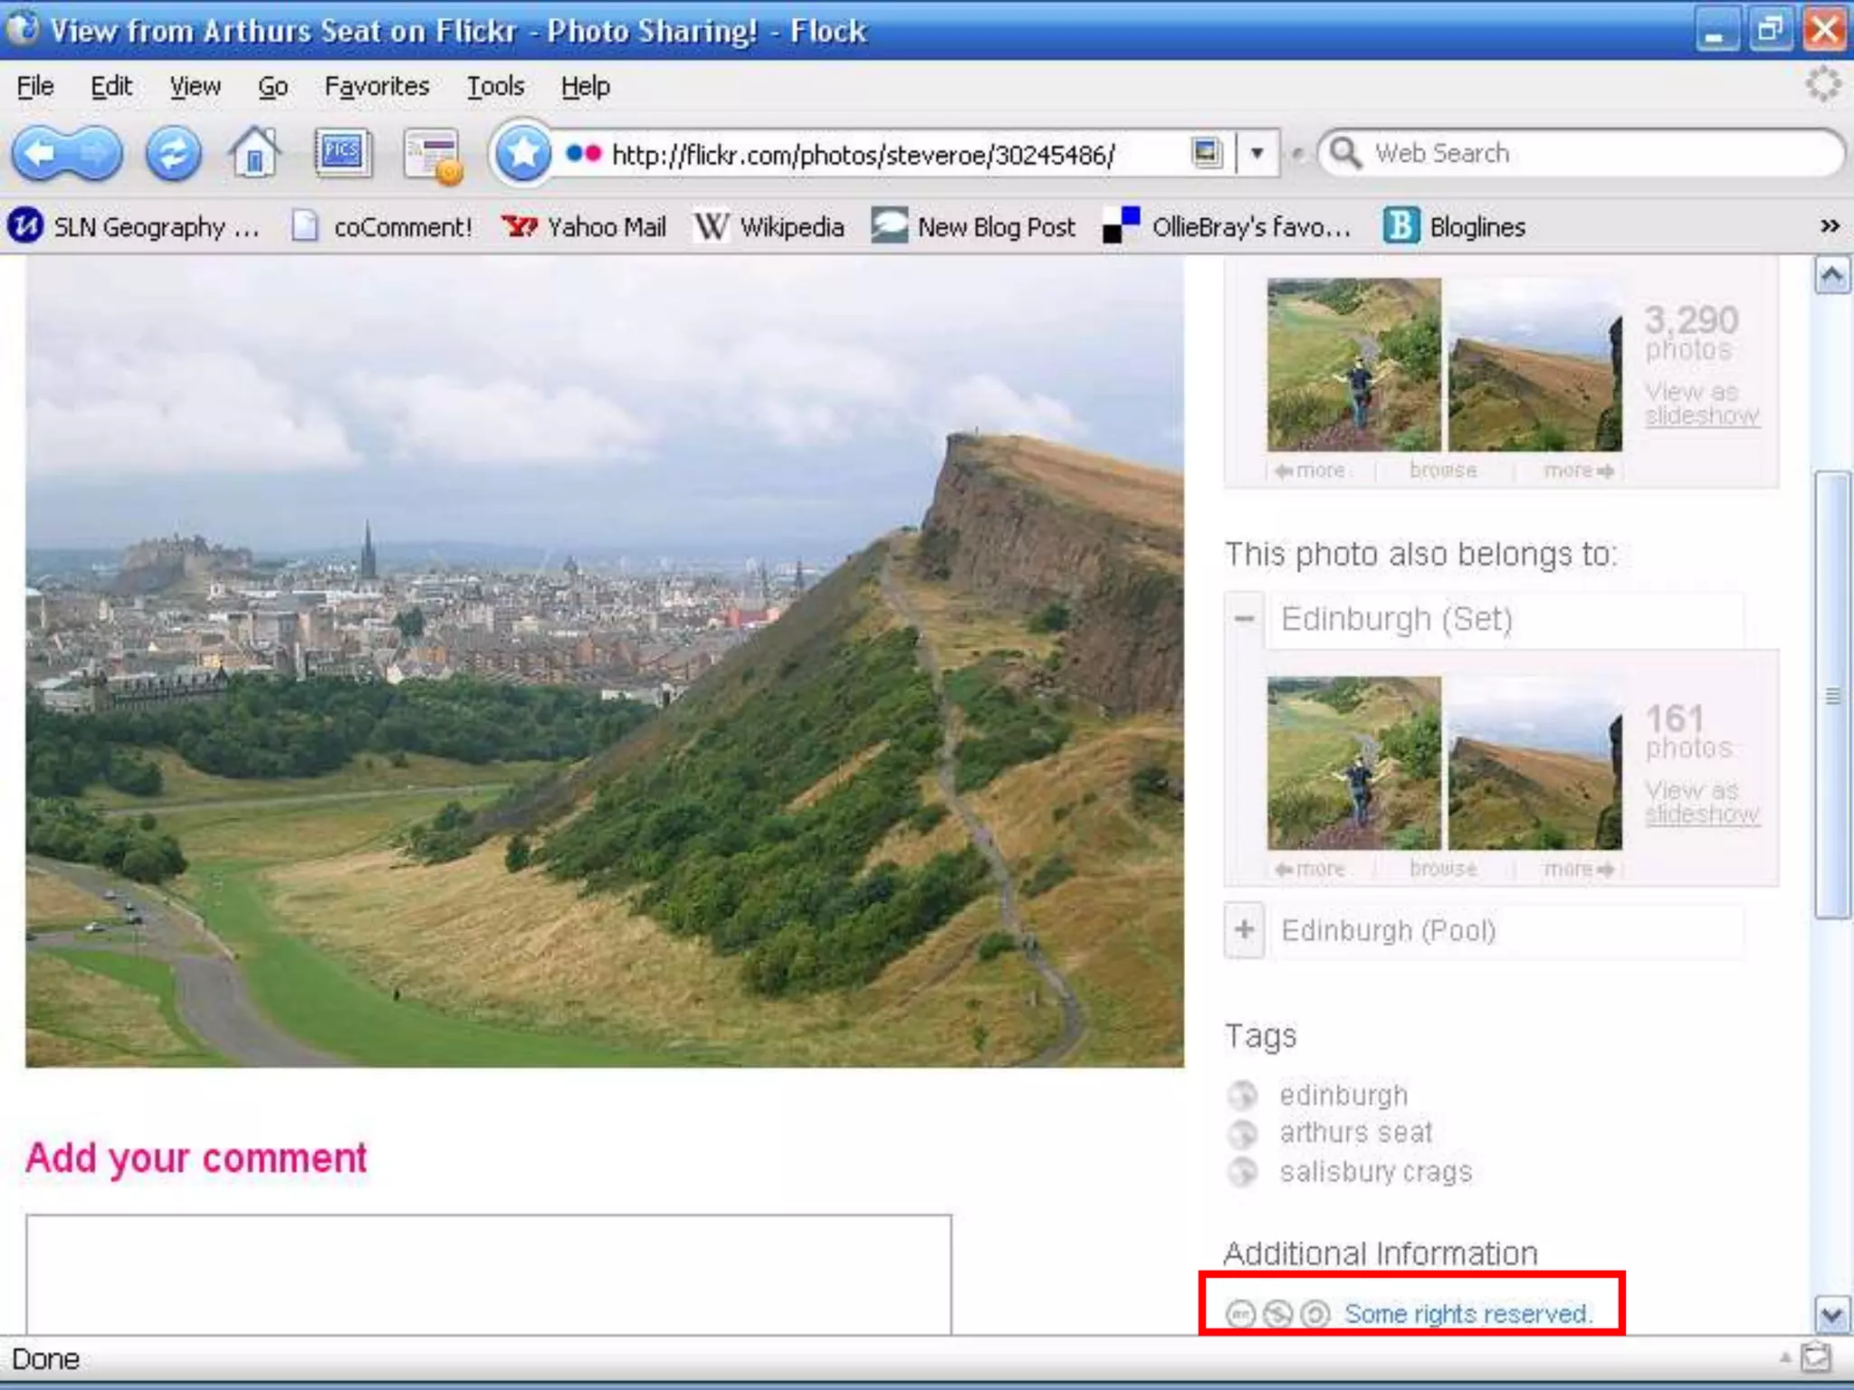
Task: Click the globe icon beside edinburgh tag
Action: pos(1243,1096)
